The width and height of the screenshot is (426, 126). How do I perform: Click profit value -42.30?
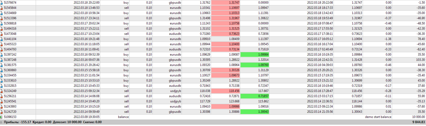pos(420,29)
